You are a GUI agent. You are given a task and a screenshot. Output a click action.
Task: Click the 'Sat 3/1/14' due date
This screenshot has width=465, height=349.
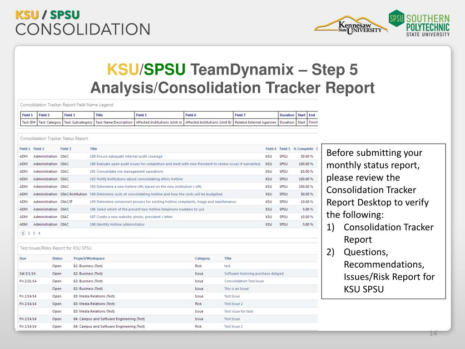(x=27, y=274)
